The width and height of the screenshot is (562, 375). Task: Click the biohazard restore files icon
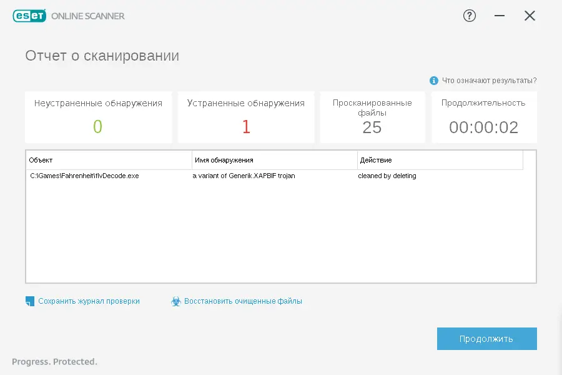(176, 301)
